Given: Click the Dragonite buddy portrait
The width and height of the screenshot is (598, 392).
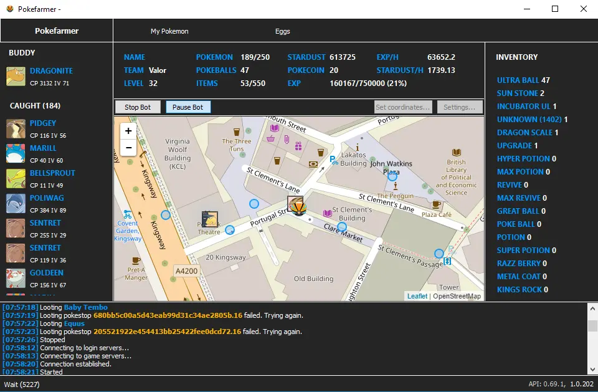Looking at the screenshot, I should (16, 76).
